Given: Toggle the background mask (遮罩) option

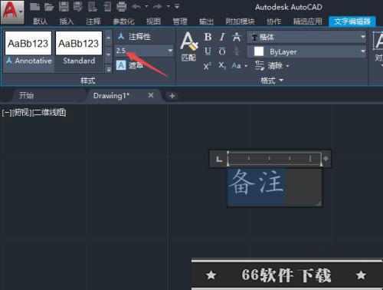Looking at the screenshot, I should (x=129, y=66).
